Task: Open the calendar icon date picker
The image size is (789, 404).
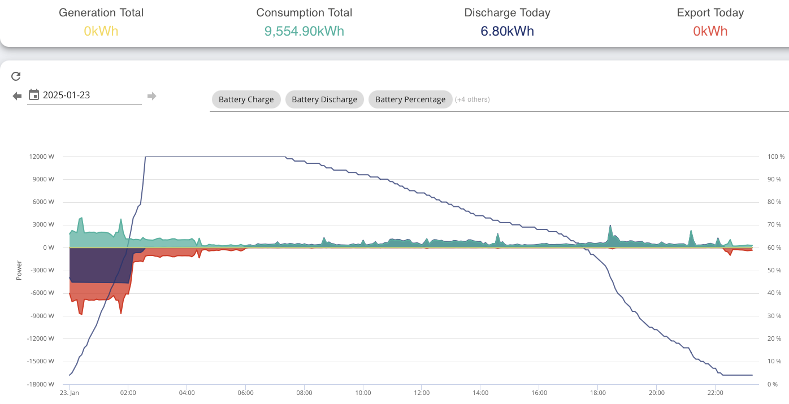Action: [34, 94]
